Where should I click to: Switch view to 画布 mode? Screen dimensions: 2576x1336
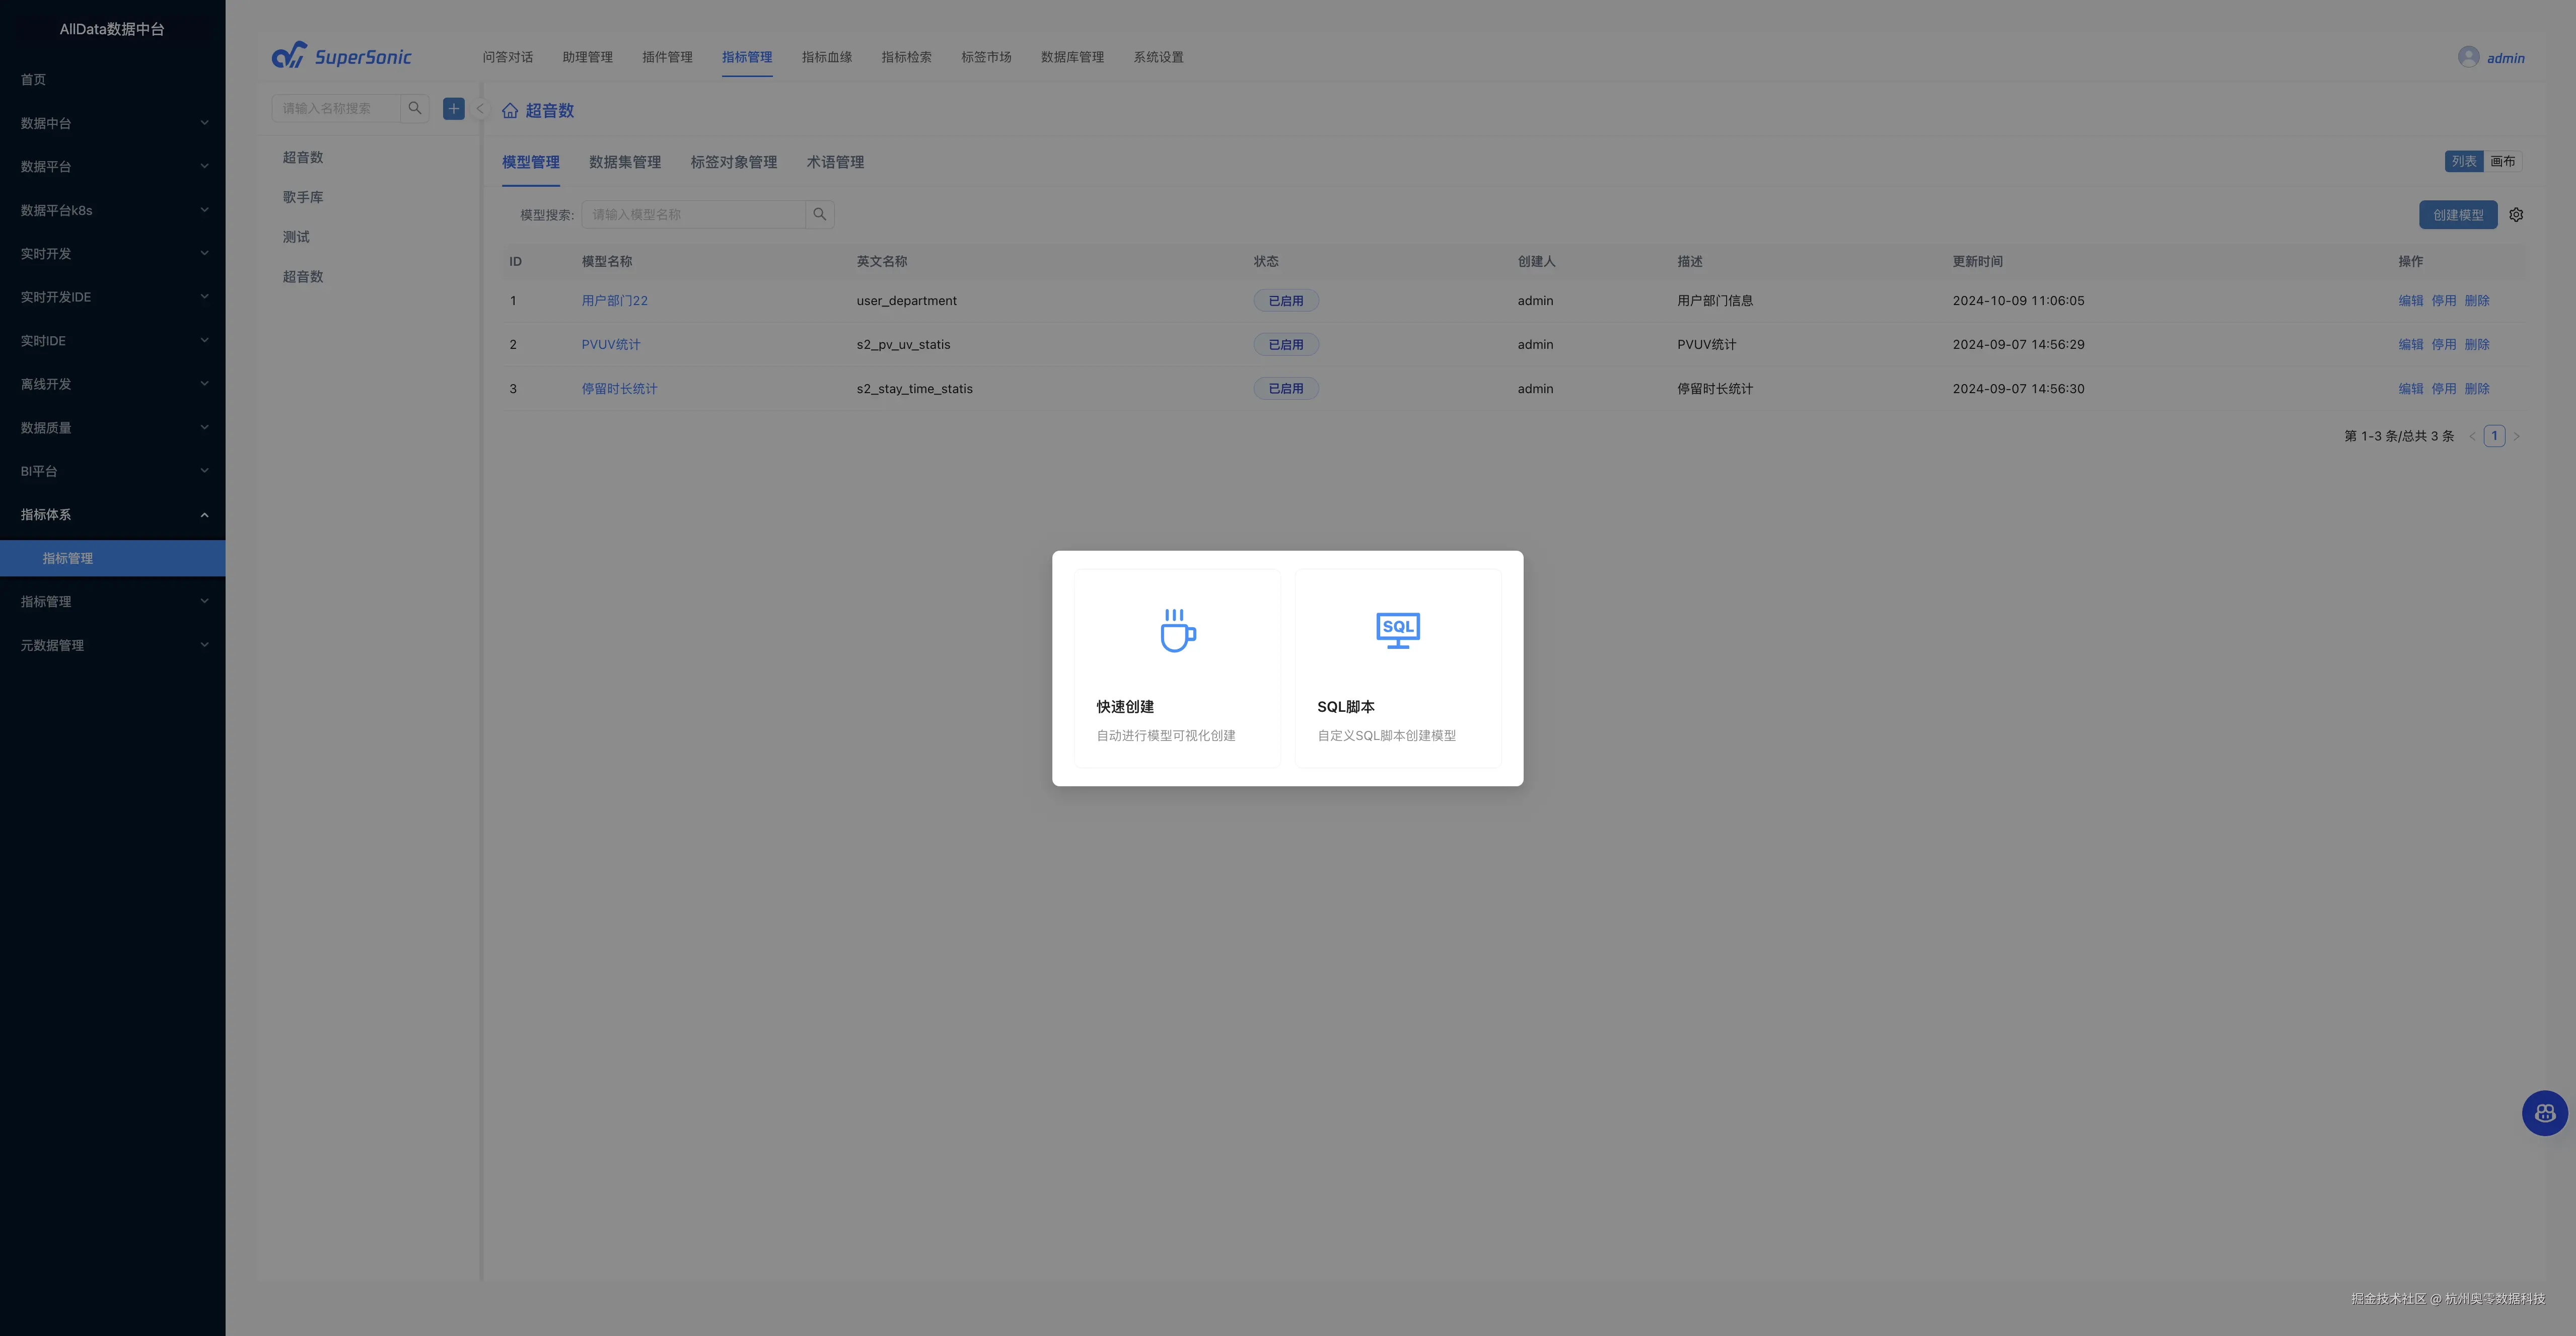coord(2502,161)
